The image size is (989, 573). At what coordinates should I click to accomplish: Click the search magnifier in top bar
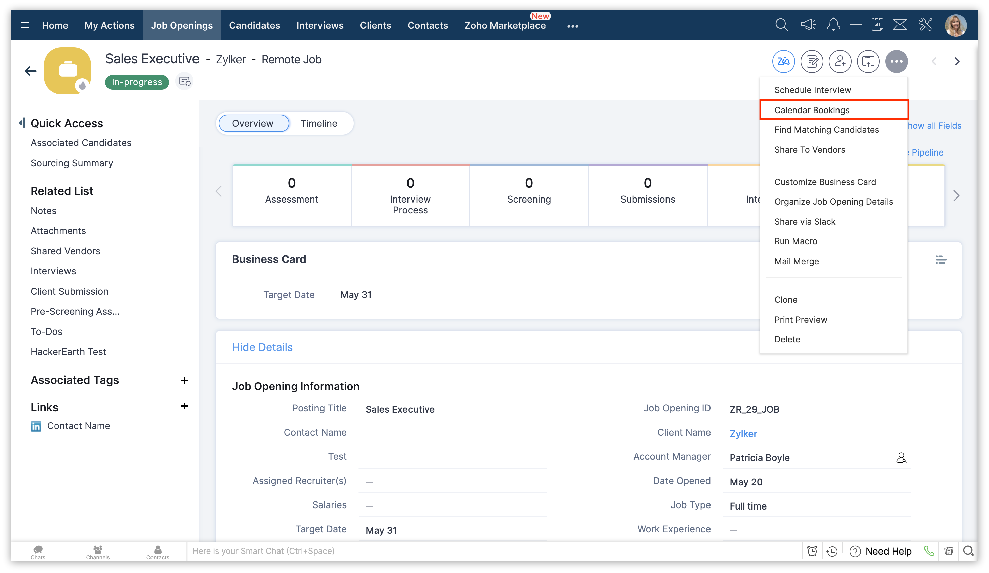pos(781,25)
